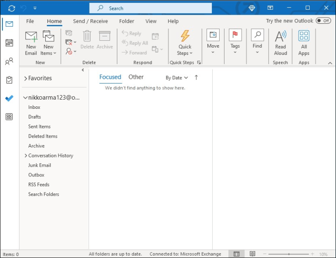Image resolution: width=336 pixels, height=258 pixels.
Task: Click in the Search box
Action: tap(150, 8)
